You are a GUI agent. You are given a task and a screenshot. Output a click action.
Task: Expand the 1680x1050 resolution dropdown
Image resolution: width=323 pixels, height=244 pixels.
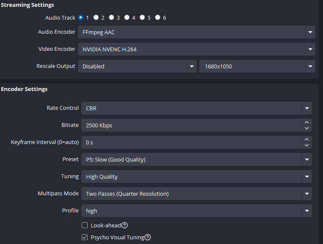tap(310, 66)
